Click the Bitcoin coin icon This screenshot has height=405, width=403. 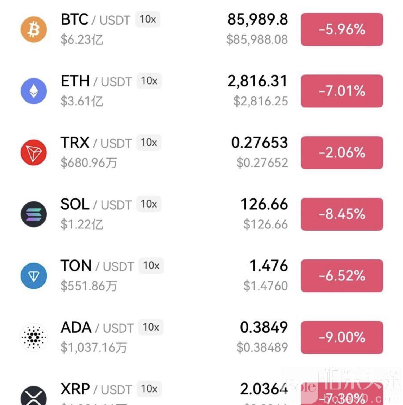click(x=34, y=29)
